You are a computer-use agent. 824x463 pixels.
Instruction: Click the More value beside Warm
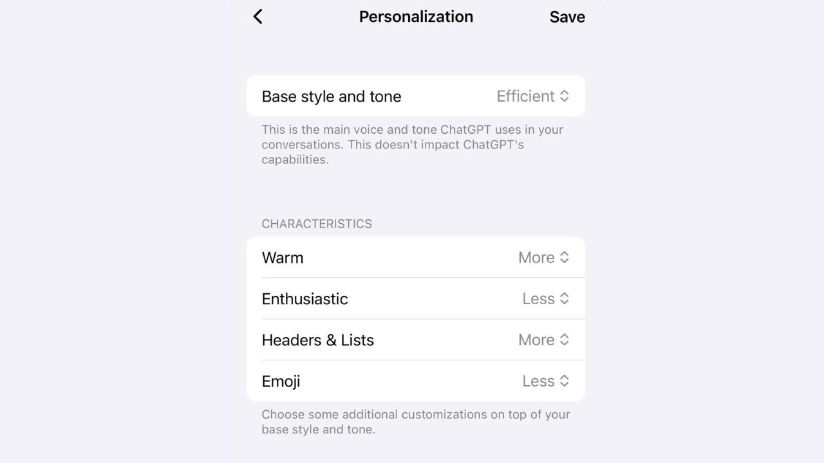(536, 257)
